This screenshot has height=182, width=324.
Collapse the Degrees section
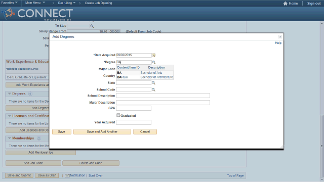pos(9,94)
